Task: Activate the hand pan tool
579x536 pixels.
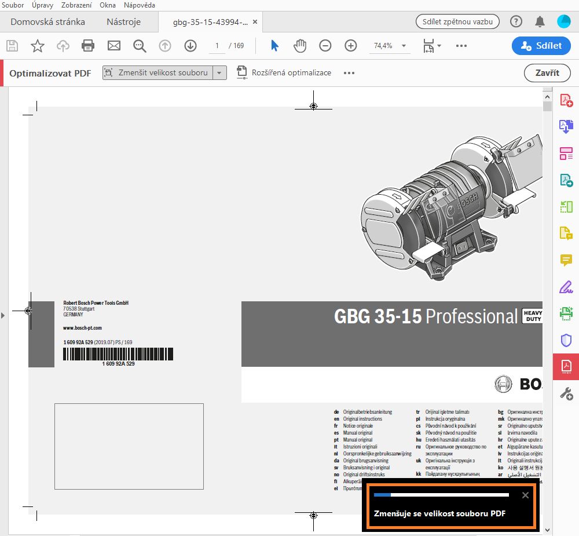Action: [x=300, y=46]
